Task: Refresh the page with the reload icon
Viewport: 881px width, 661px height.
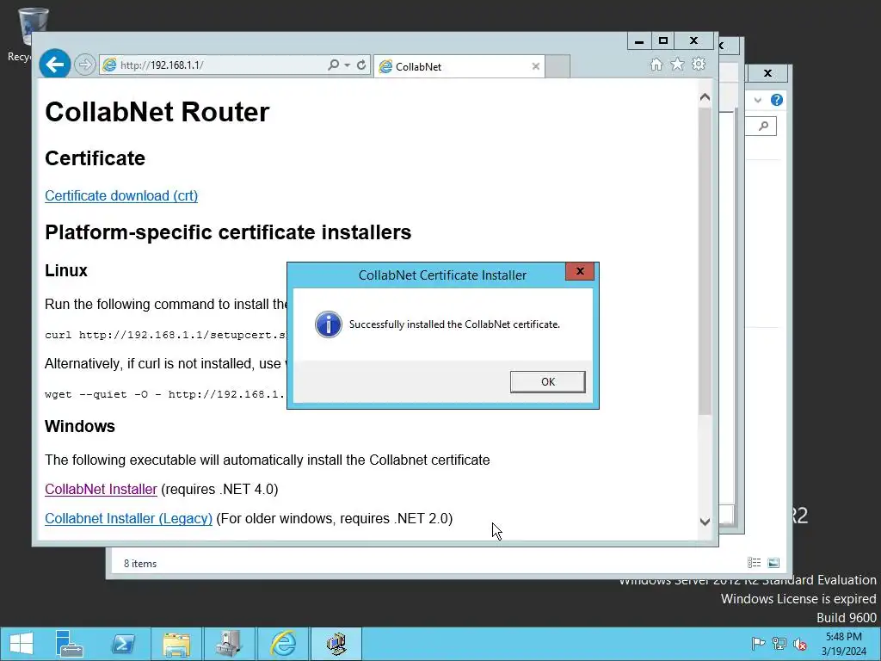Action: pos(361,65)
